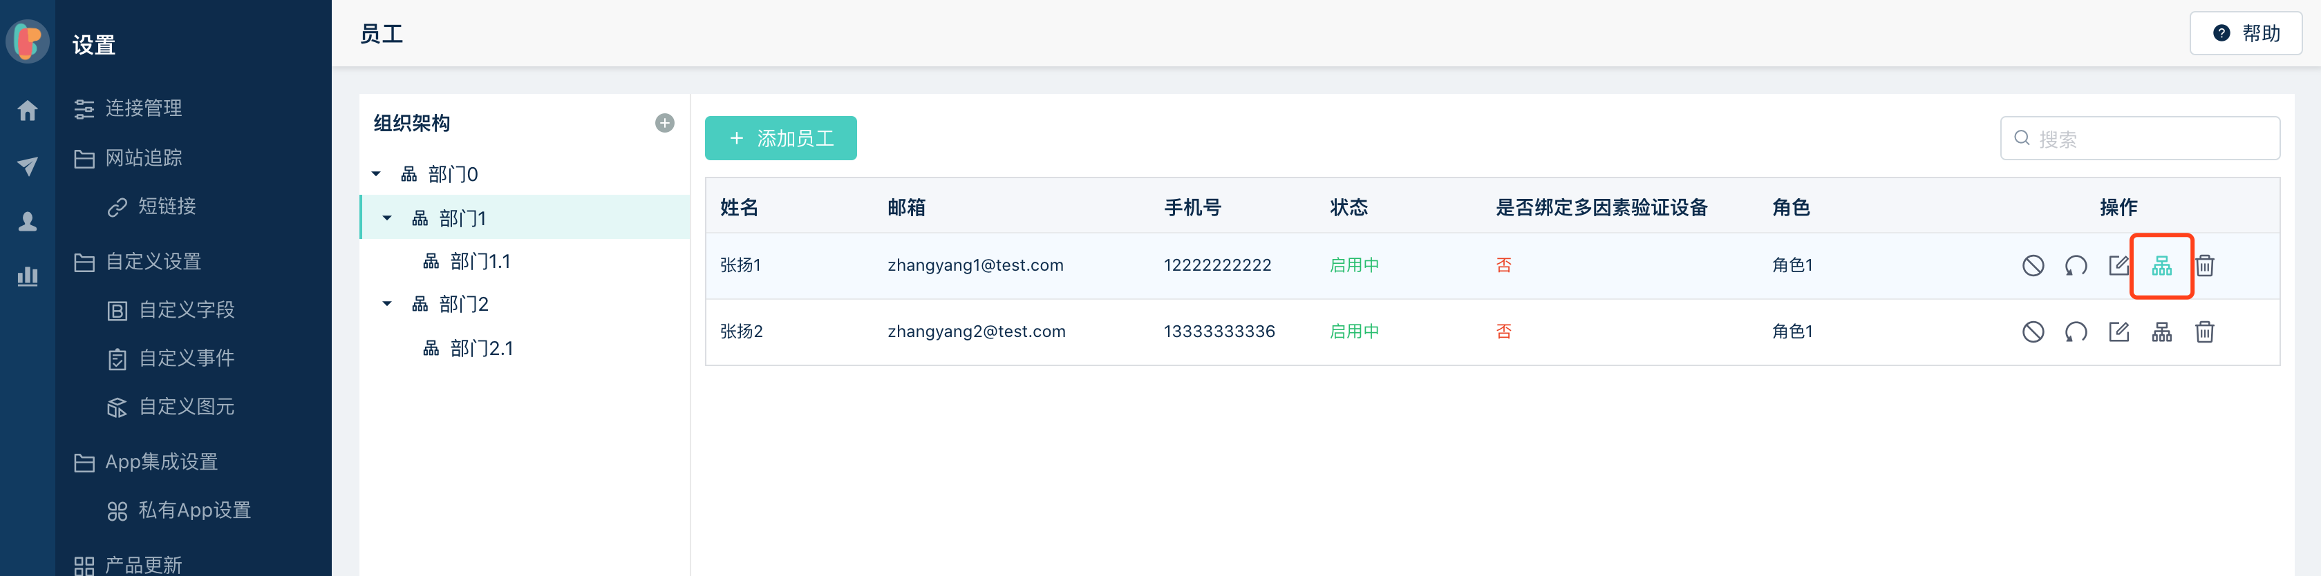Collapse the 部门2 tree node arrow
The width and height of the screenshot is (2321, 576).
pos(388,304)
